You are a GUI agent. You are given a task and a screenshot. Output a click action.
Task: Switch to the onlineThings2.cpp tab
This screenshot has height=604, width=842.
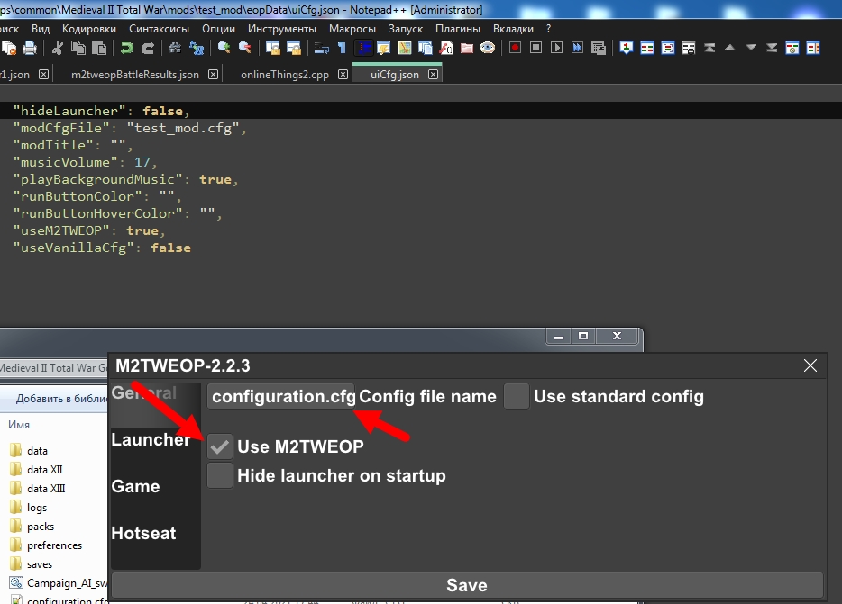coord(285,75)
